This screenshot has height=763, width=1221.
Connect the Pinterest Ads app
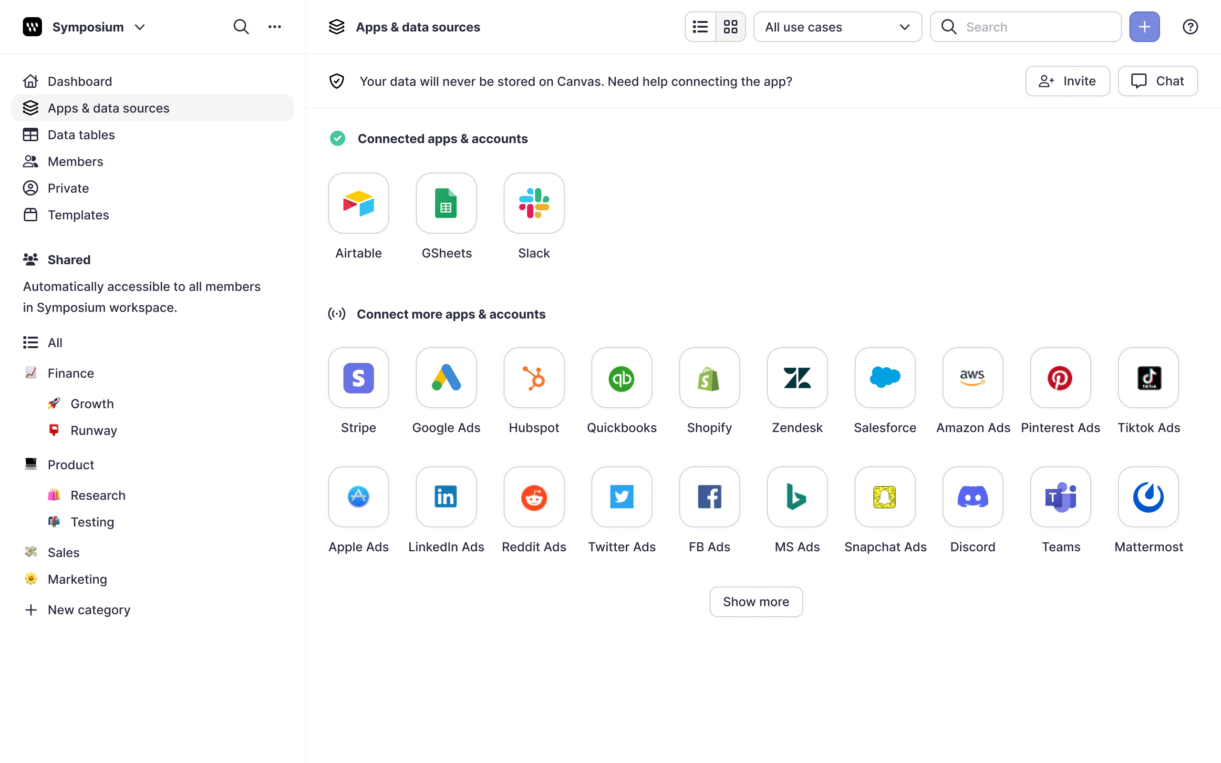pos(1061,378)
